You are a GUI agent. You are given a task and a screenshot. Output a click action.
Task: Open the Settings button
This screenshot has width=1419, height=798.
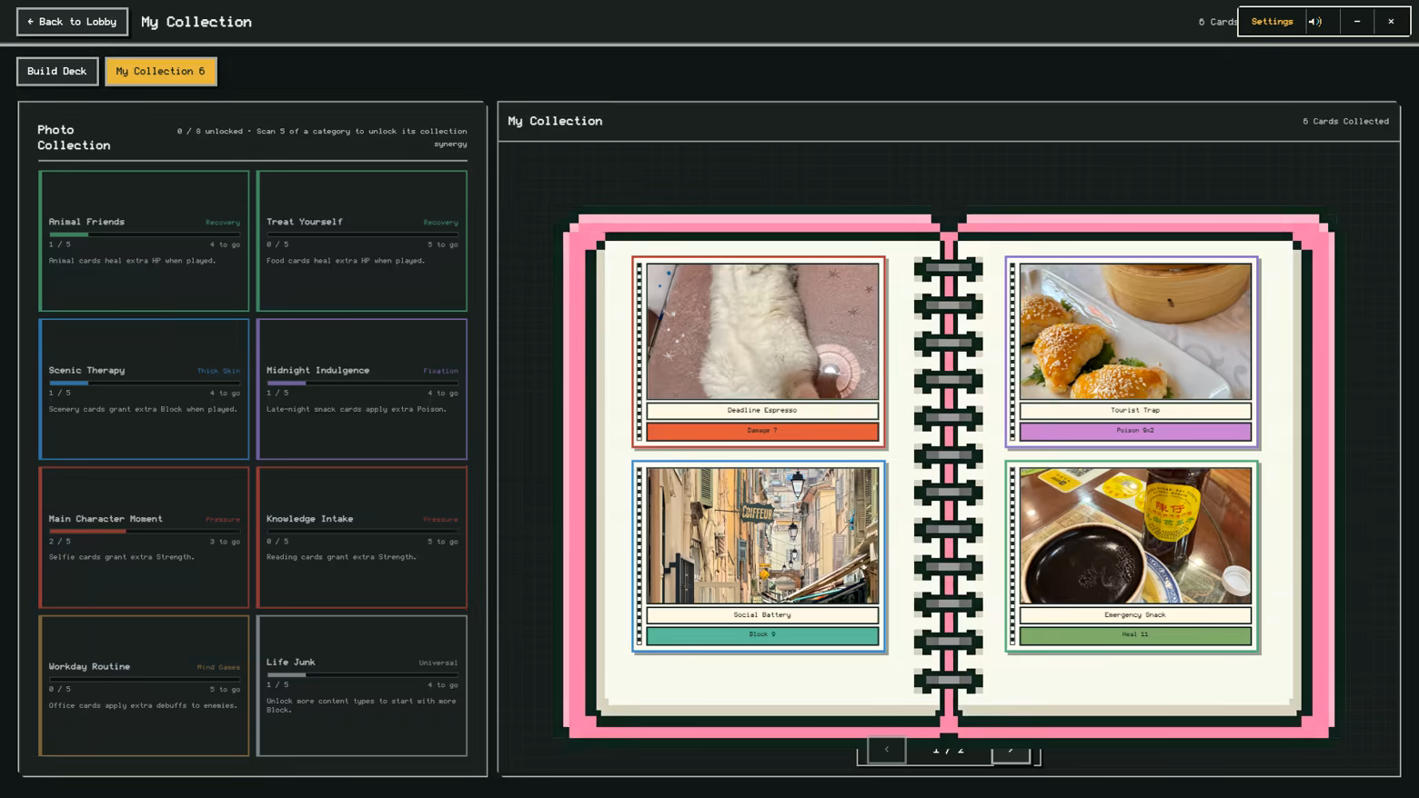pos(1272,22)
